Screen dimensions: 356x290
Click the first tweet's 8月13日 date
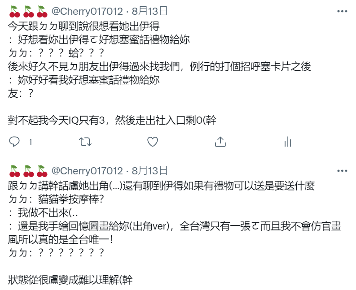pyautogui.click(x=149, y=11)
